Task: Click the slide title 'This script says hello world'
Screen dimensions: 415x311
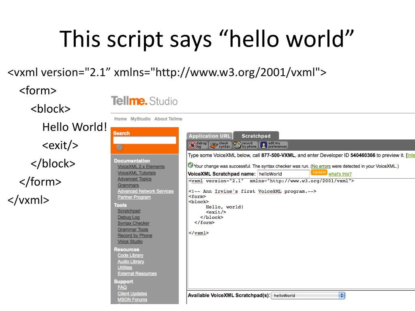Action: (207, 39)
